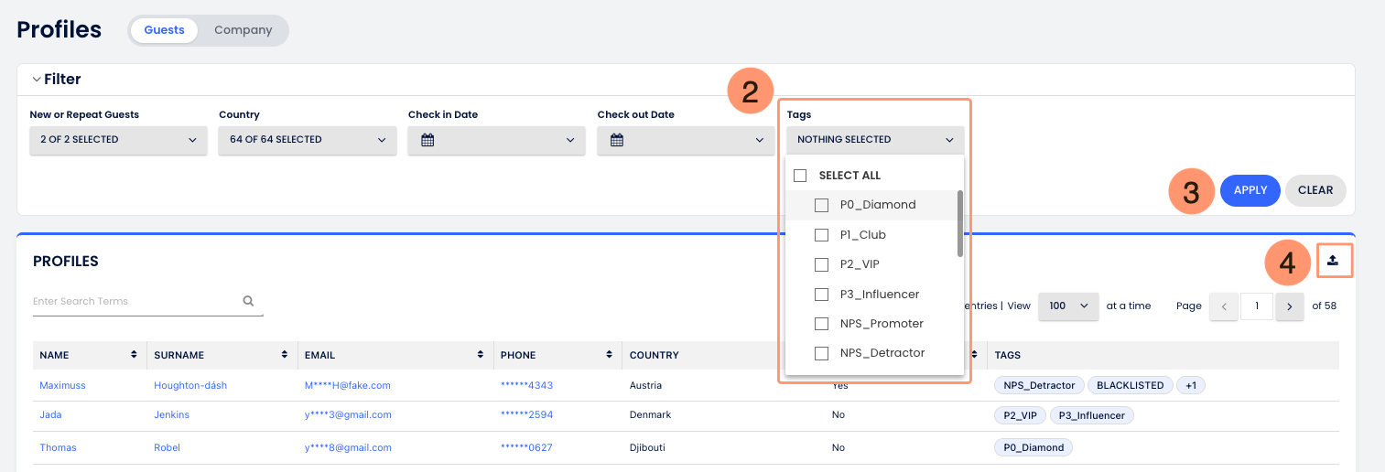This screenshot has height=472, width=1385.
Task: Go to next page arrow
Action: tap(1290, 306)
